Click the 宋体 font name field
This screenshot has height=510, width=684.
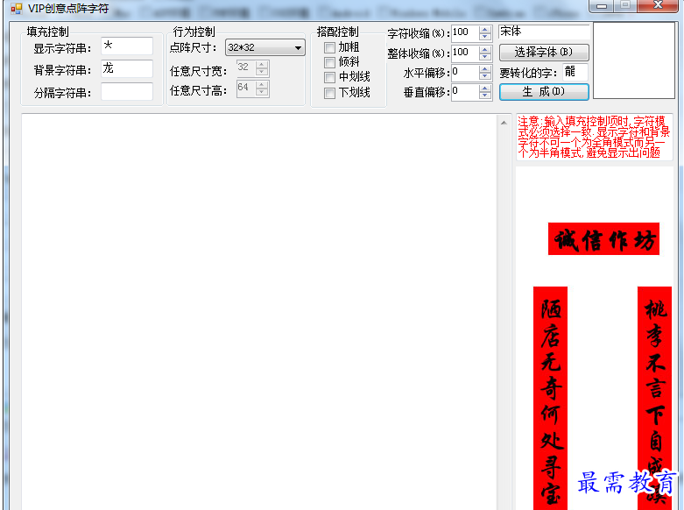click(x=544, y=32)
